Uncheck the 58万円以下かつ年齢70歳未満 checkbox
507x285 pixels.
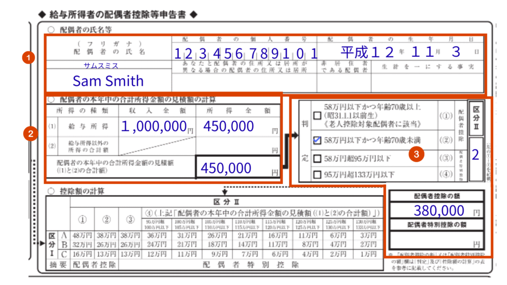pos(316,140)
